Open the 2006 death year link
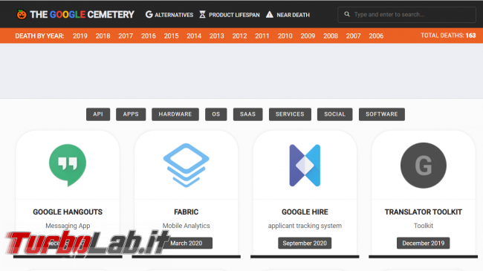 click(x=376, y=36)
